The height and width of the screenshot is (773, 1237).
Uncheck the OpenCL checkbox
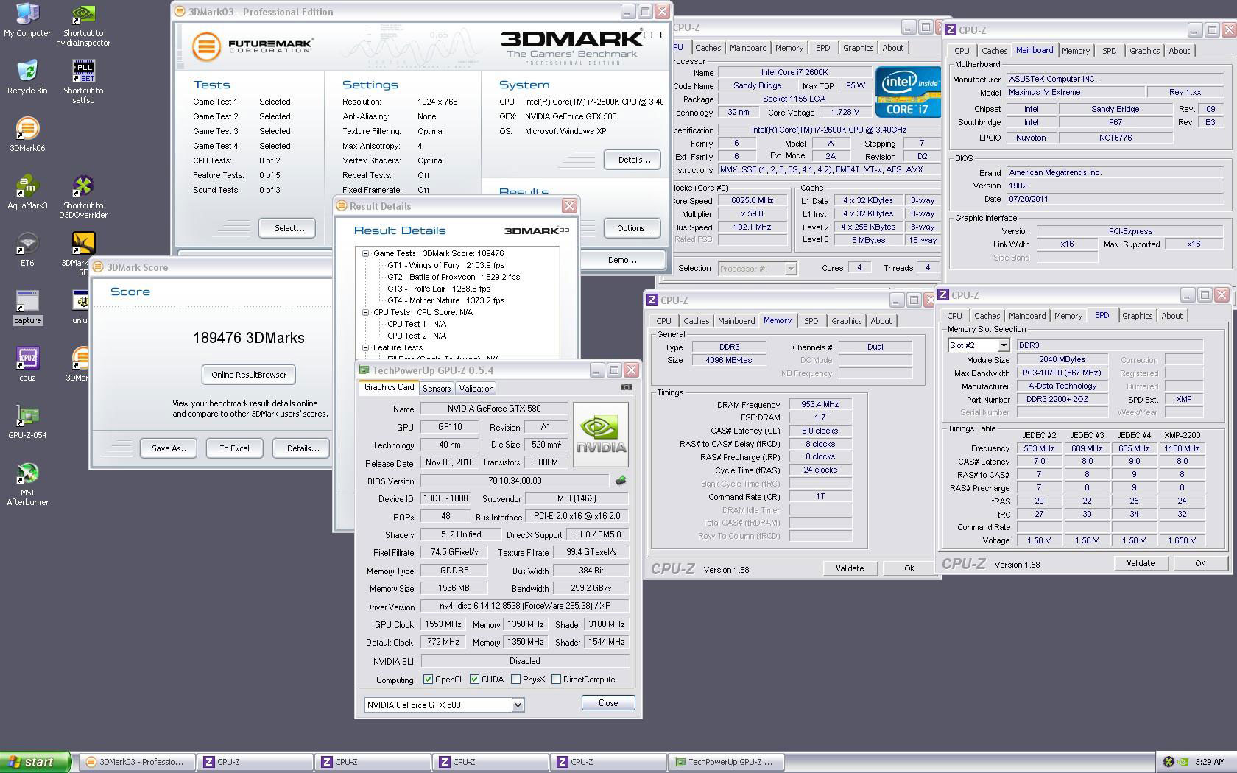(428, 680)
